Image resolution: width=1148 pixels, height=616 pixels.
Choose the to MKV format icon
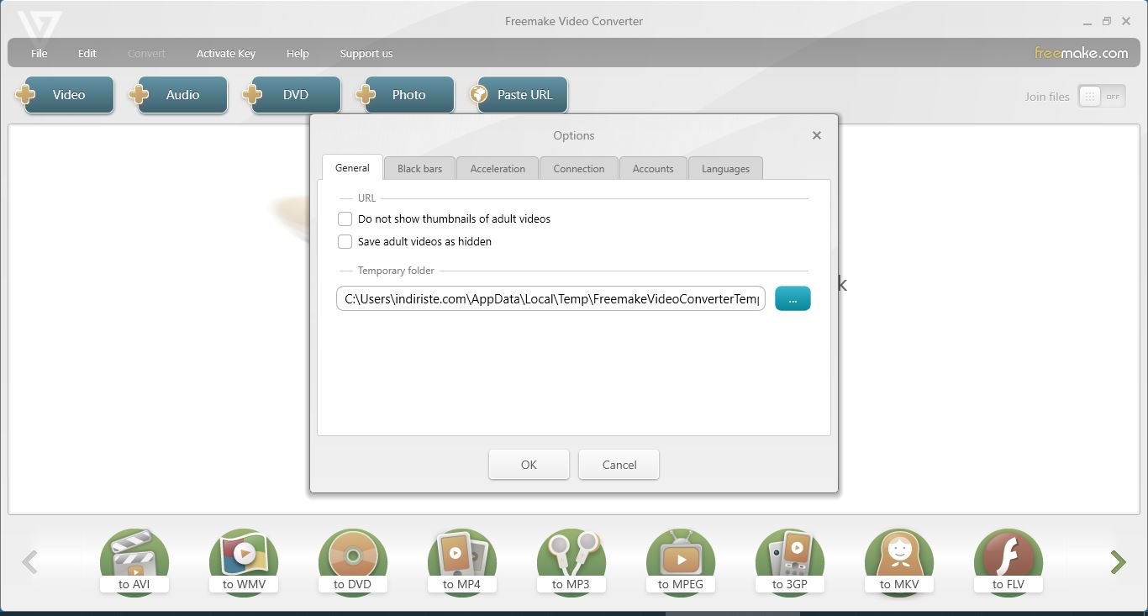coord(899,562)
